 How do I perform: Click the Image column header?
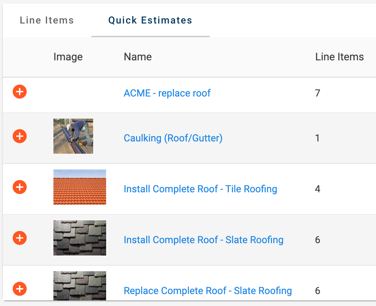pos(68,57)
